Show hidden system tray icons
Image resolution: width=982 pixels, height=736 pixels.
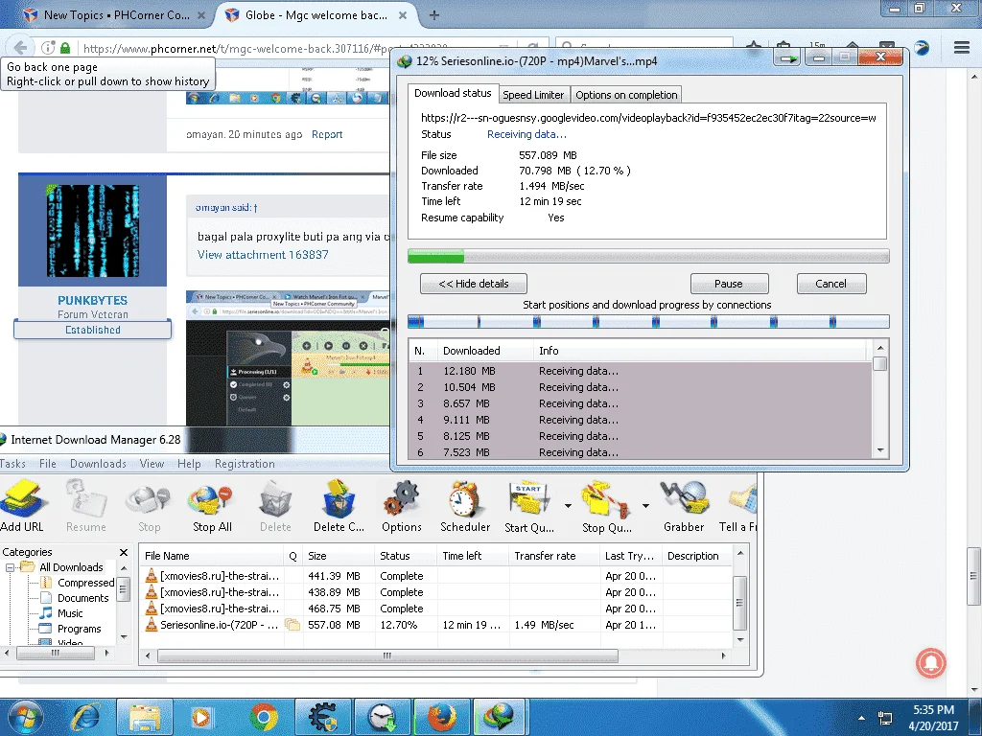pos(861,718)
